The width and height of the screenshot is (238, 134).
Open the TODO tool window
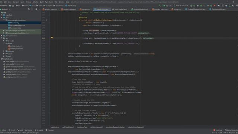(x=12, y=130)
